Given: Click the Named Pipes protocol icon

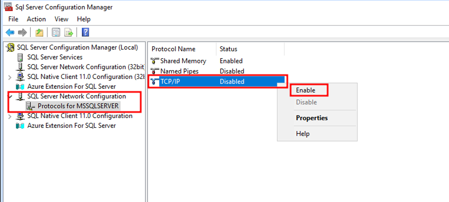Looking at the screenshot, I should (x=155, y=71).
